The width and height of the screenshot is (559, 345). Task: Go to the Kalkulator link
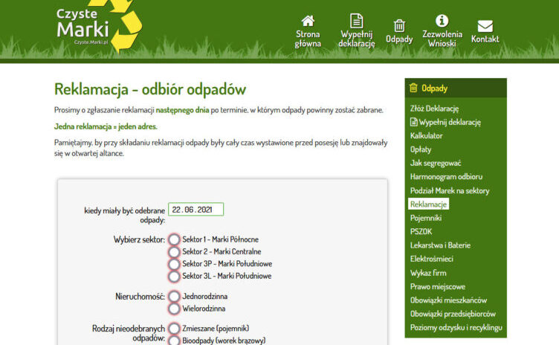pyautogui.click(x=426, y=135)
